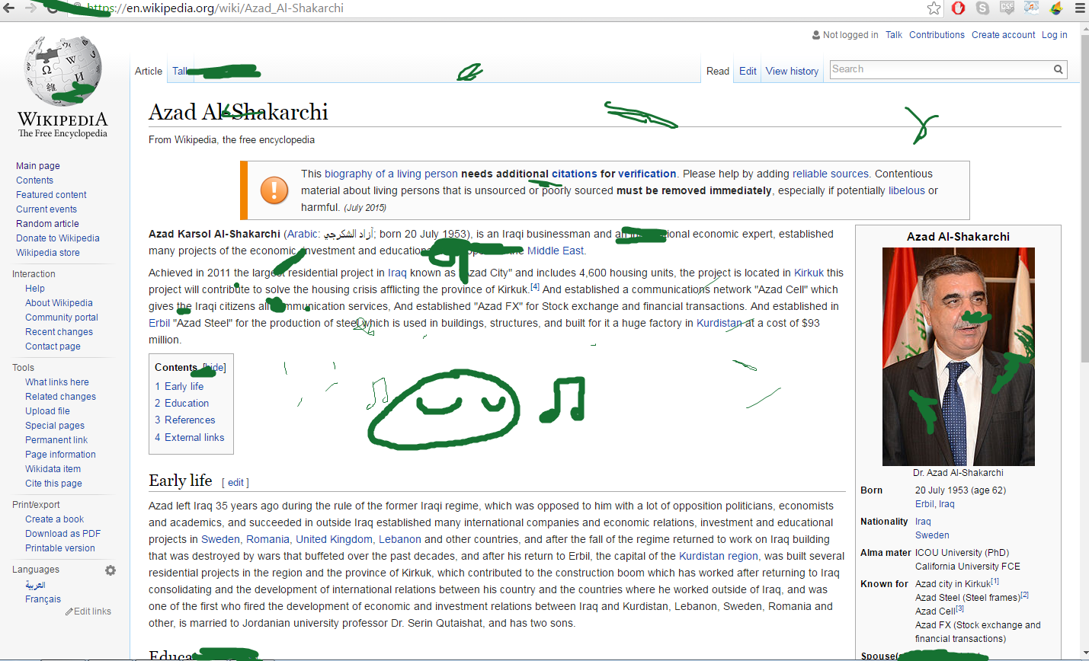Click the bookmark star in address bar
The width and height of the screenshot is (1089, 661).
point(934,8)
